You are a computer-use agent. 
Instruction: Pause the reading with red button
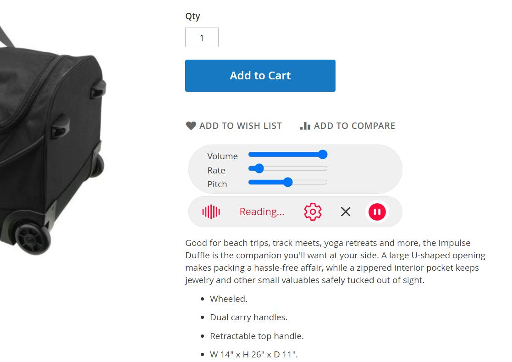pyautogui.click(x=377, y=212)
